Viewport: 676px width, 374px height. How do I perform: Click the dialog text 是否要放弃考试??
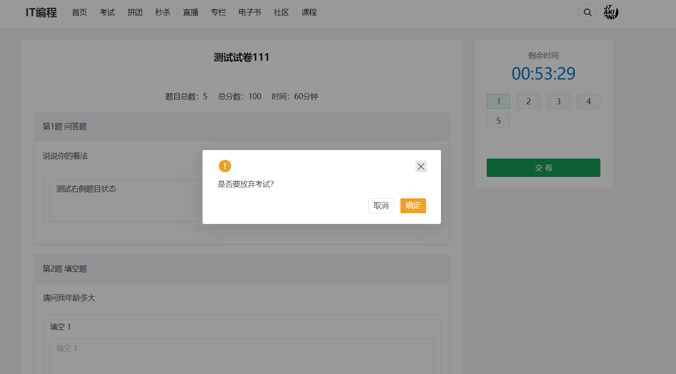point(246,184)
